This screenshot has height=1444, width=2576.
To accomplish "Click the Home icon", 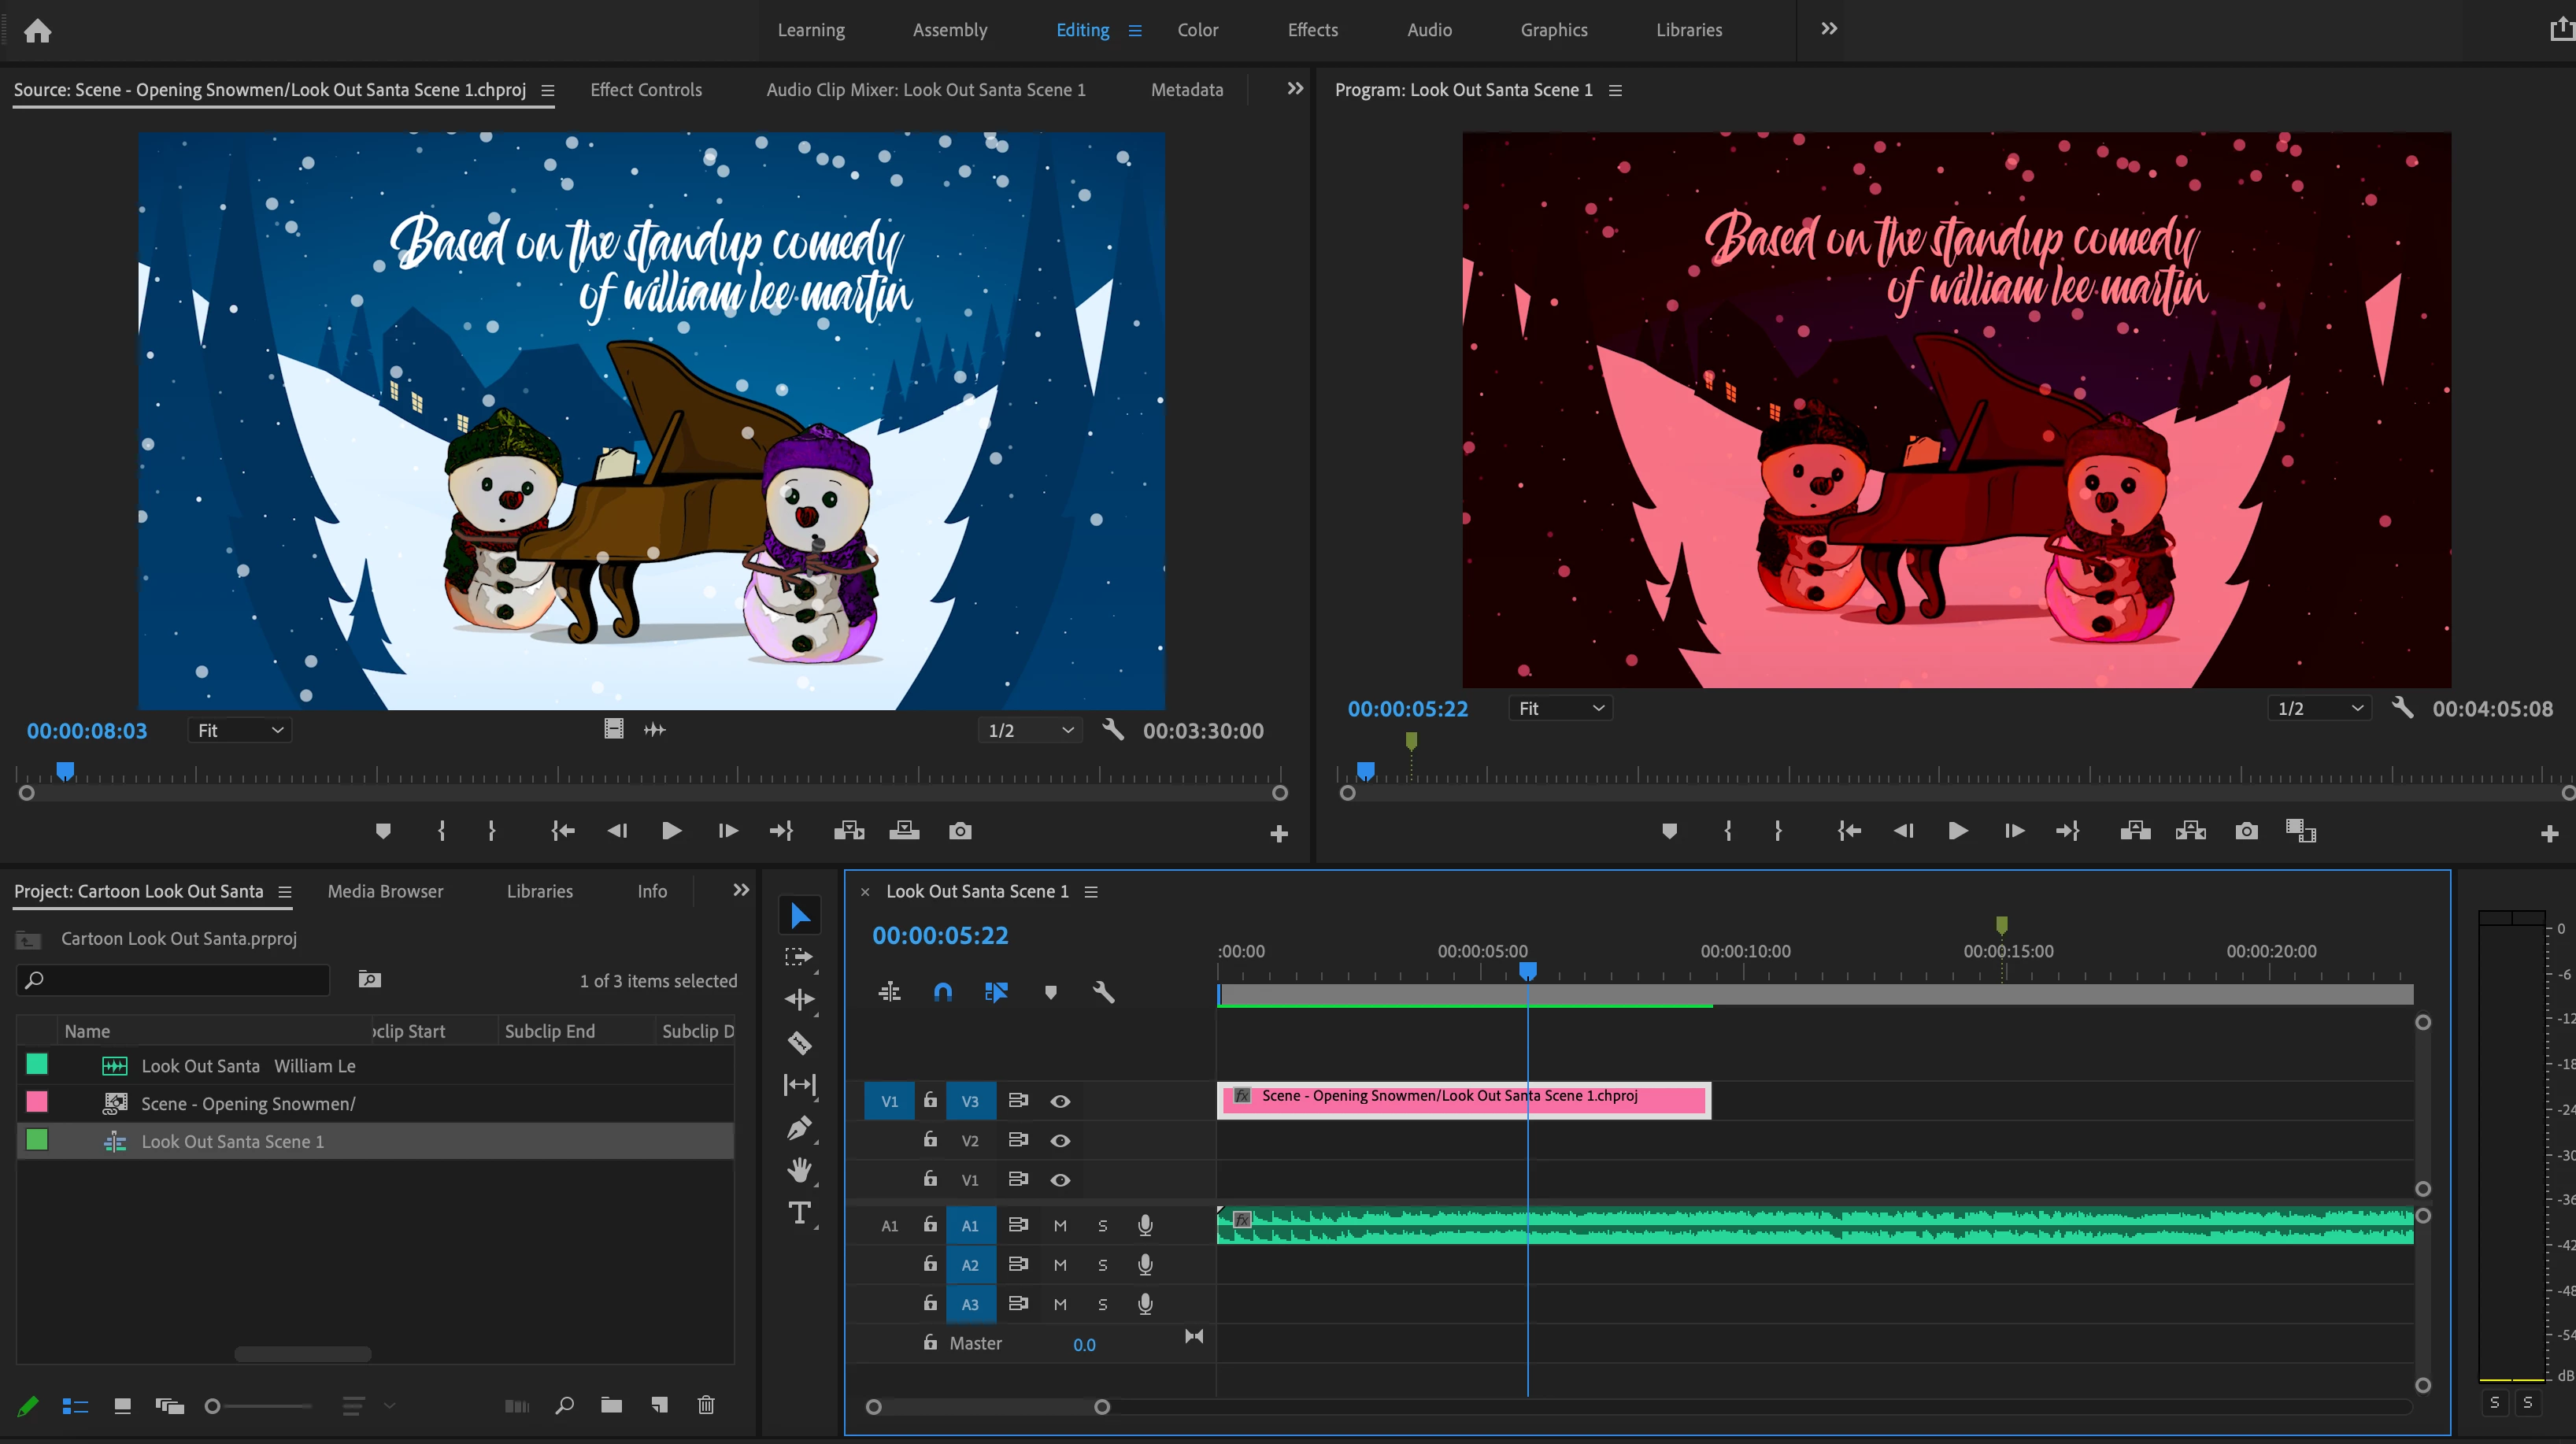I will pyautogui.click(x=37, y=30).
